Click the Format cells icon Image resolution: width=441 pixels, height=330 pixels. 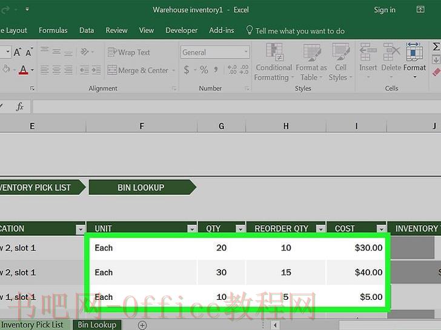click(x=414, y=52)
